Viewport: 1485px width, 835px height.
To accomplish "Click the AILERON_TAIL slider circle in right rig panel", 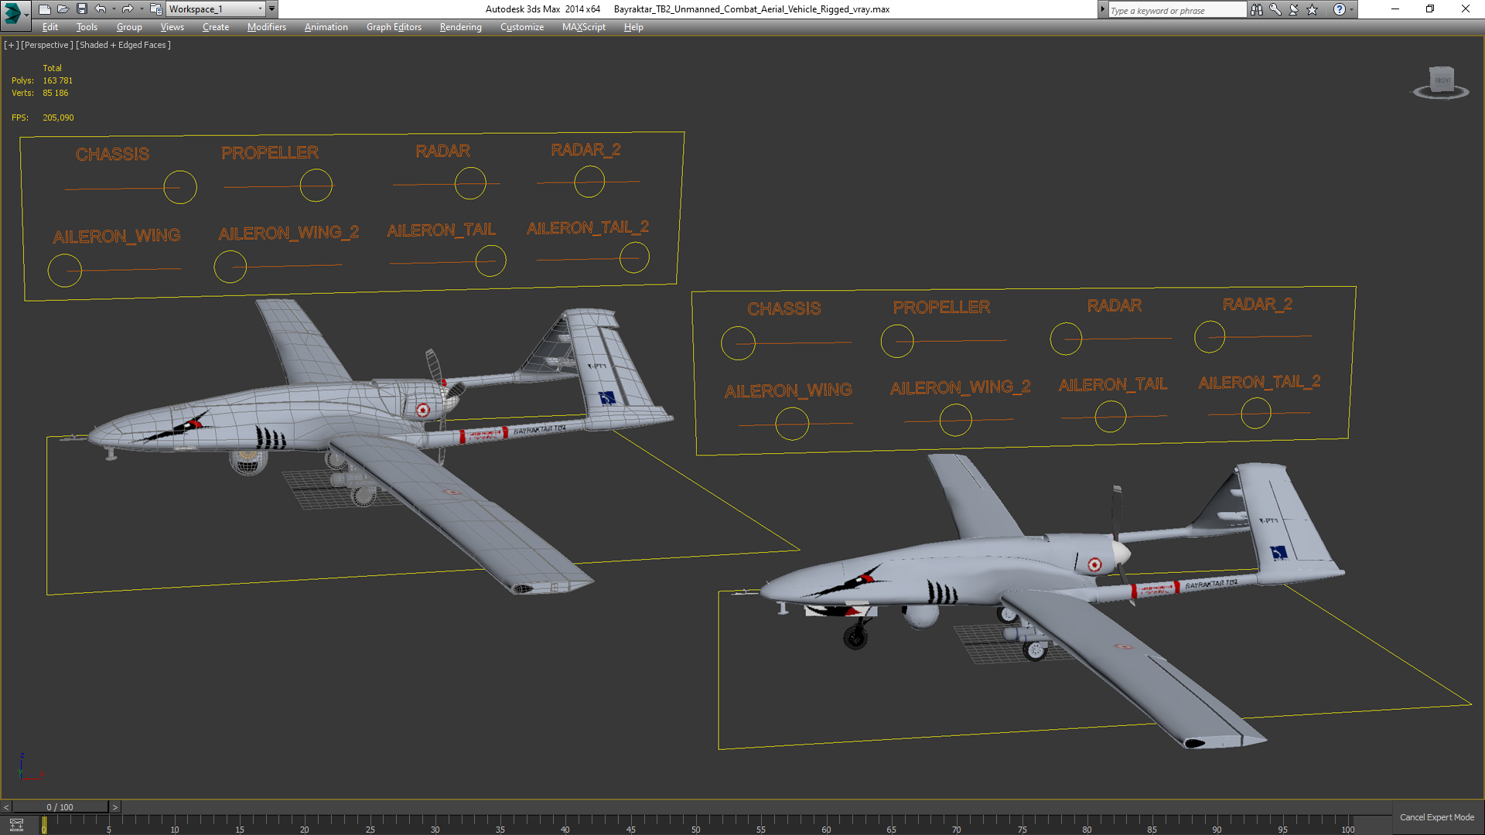I will 1111,417.
